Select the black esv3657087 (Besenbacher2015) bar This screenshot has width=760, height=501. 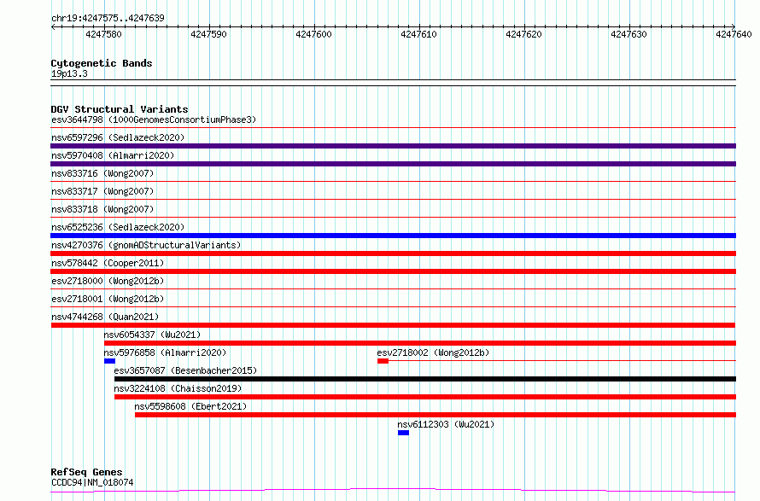click(x=425, y=379)
